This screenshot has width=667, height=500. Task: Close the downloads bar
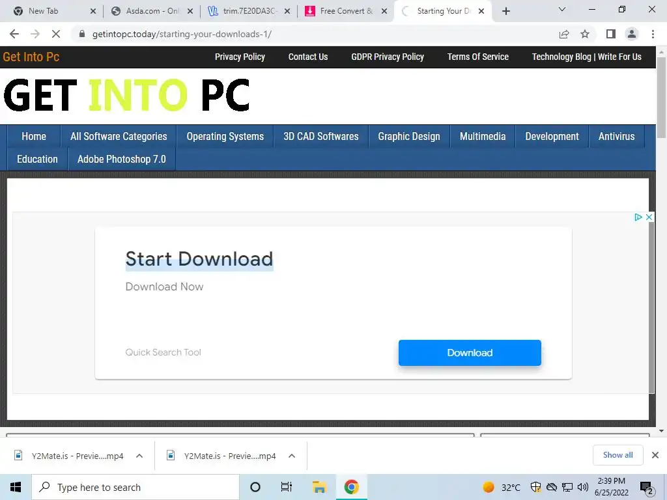pos(655,455)
